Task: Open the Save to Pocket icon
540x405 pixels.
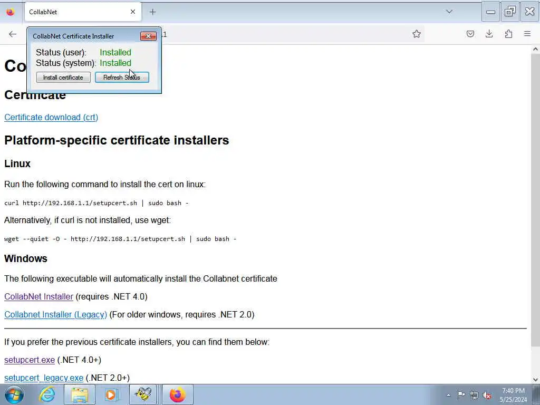Action: pyautogui.click(x=470, y=34)
